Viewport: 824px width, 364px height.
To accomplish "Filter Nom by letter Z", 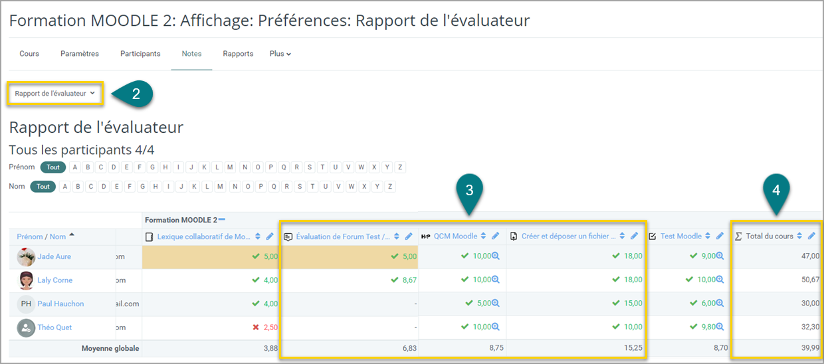I will (390, 187).
